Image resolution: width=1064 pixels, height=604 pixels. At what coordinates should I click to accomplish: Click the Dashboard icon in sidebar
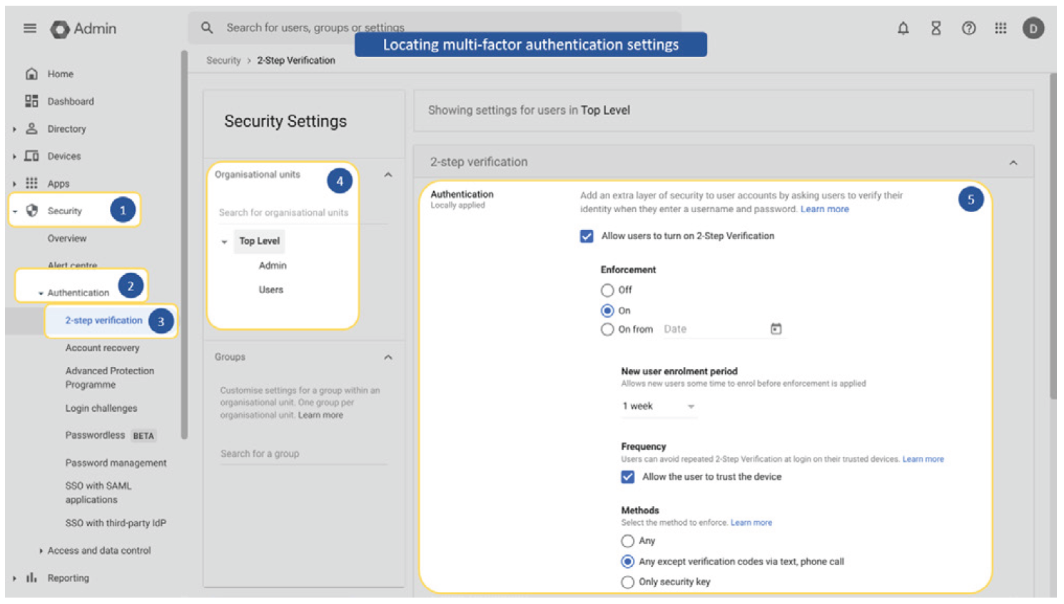[31, 101]
